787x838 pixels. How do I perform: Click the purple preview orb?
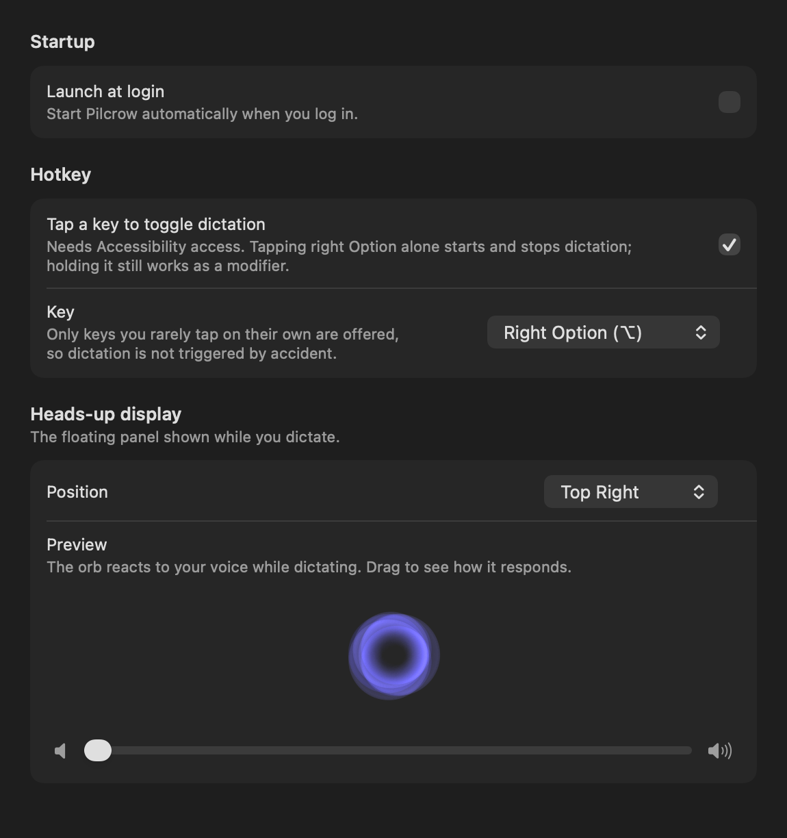[x=394, y=656]
